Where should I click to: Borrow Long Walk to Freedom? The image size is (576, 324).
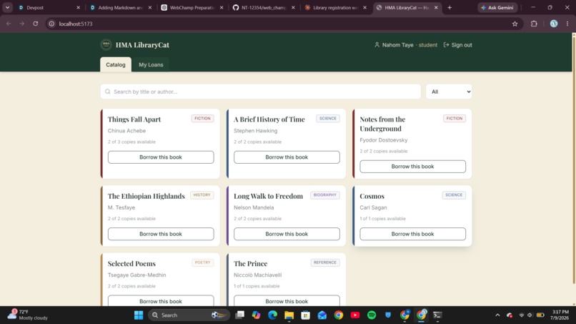click(287, 234)
